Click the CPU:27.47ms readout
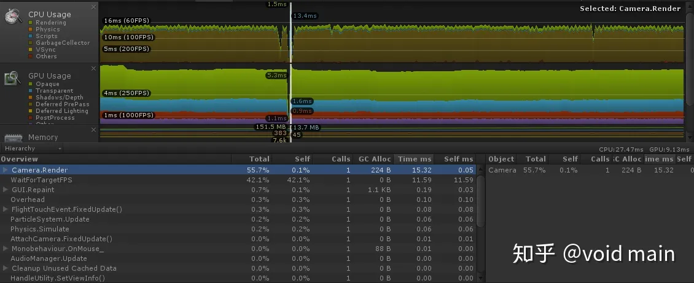This screenshot has width=694, height=283. [622, 150]
